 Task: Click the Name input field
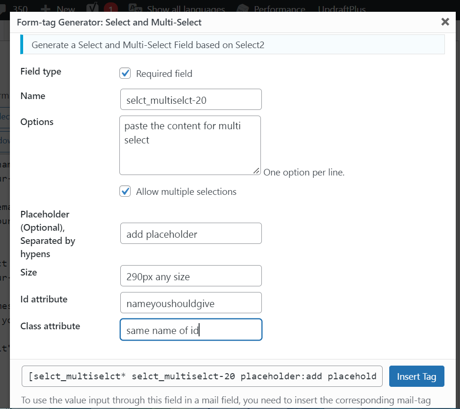click(x=191, y=100)
